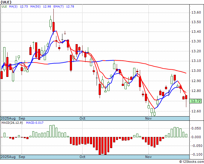The width and height of the screenshot is (204, 164).
Task: Click the 13.10 price axis label
Action: pyautogui.click(x=196, y=61)
